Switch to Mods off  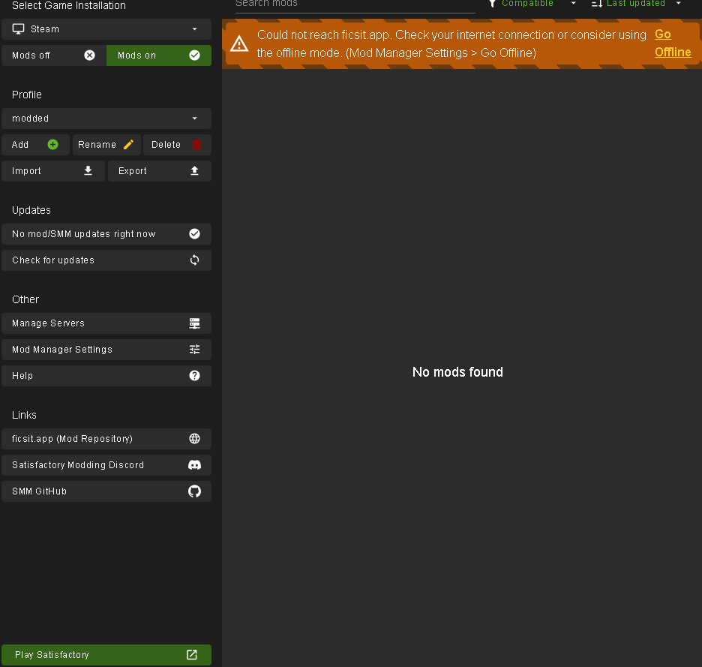[54, 56]
